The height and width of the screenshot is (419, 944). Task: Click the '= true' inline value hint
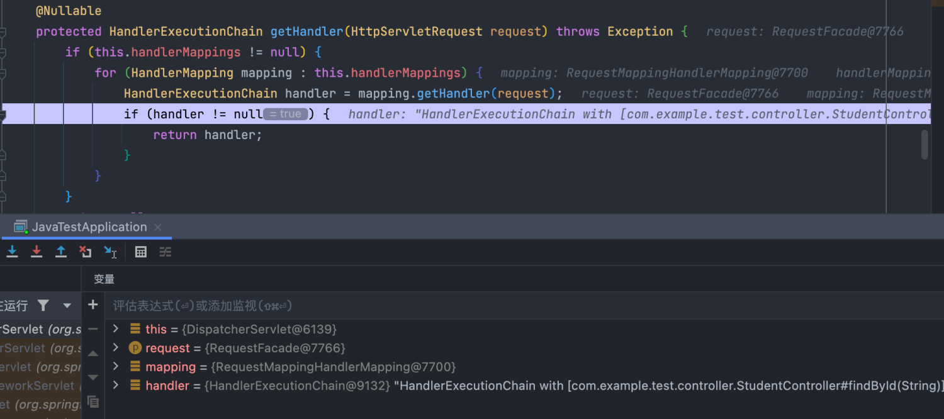point(286,114)
